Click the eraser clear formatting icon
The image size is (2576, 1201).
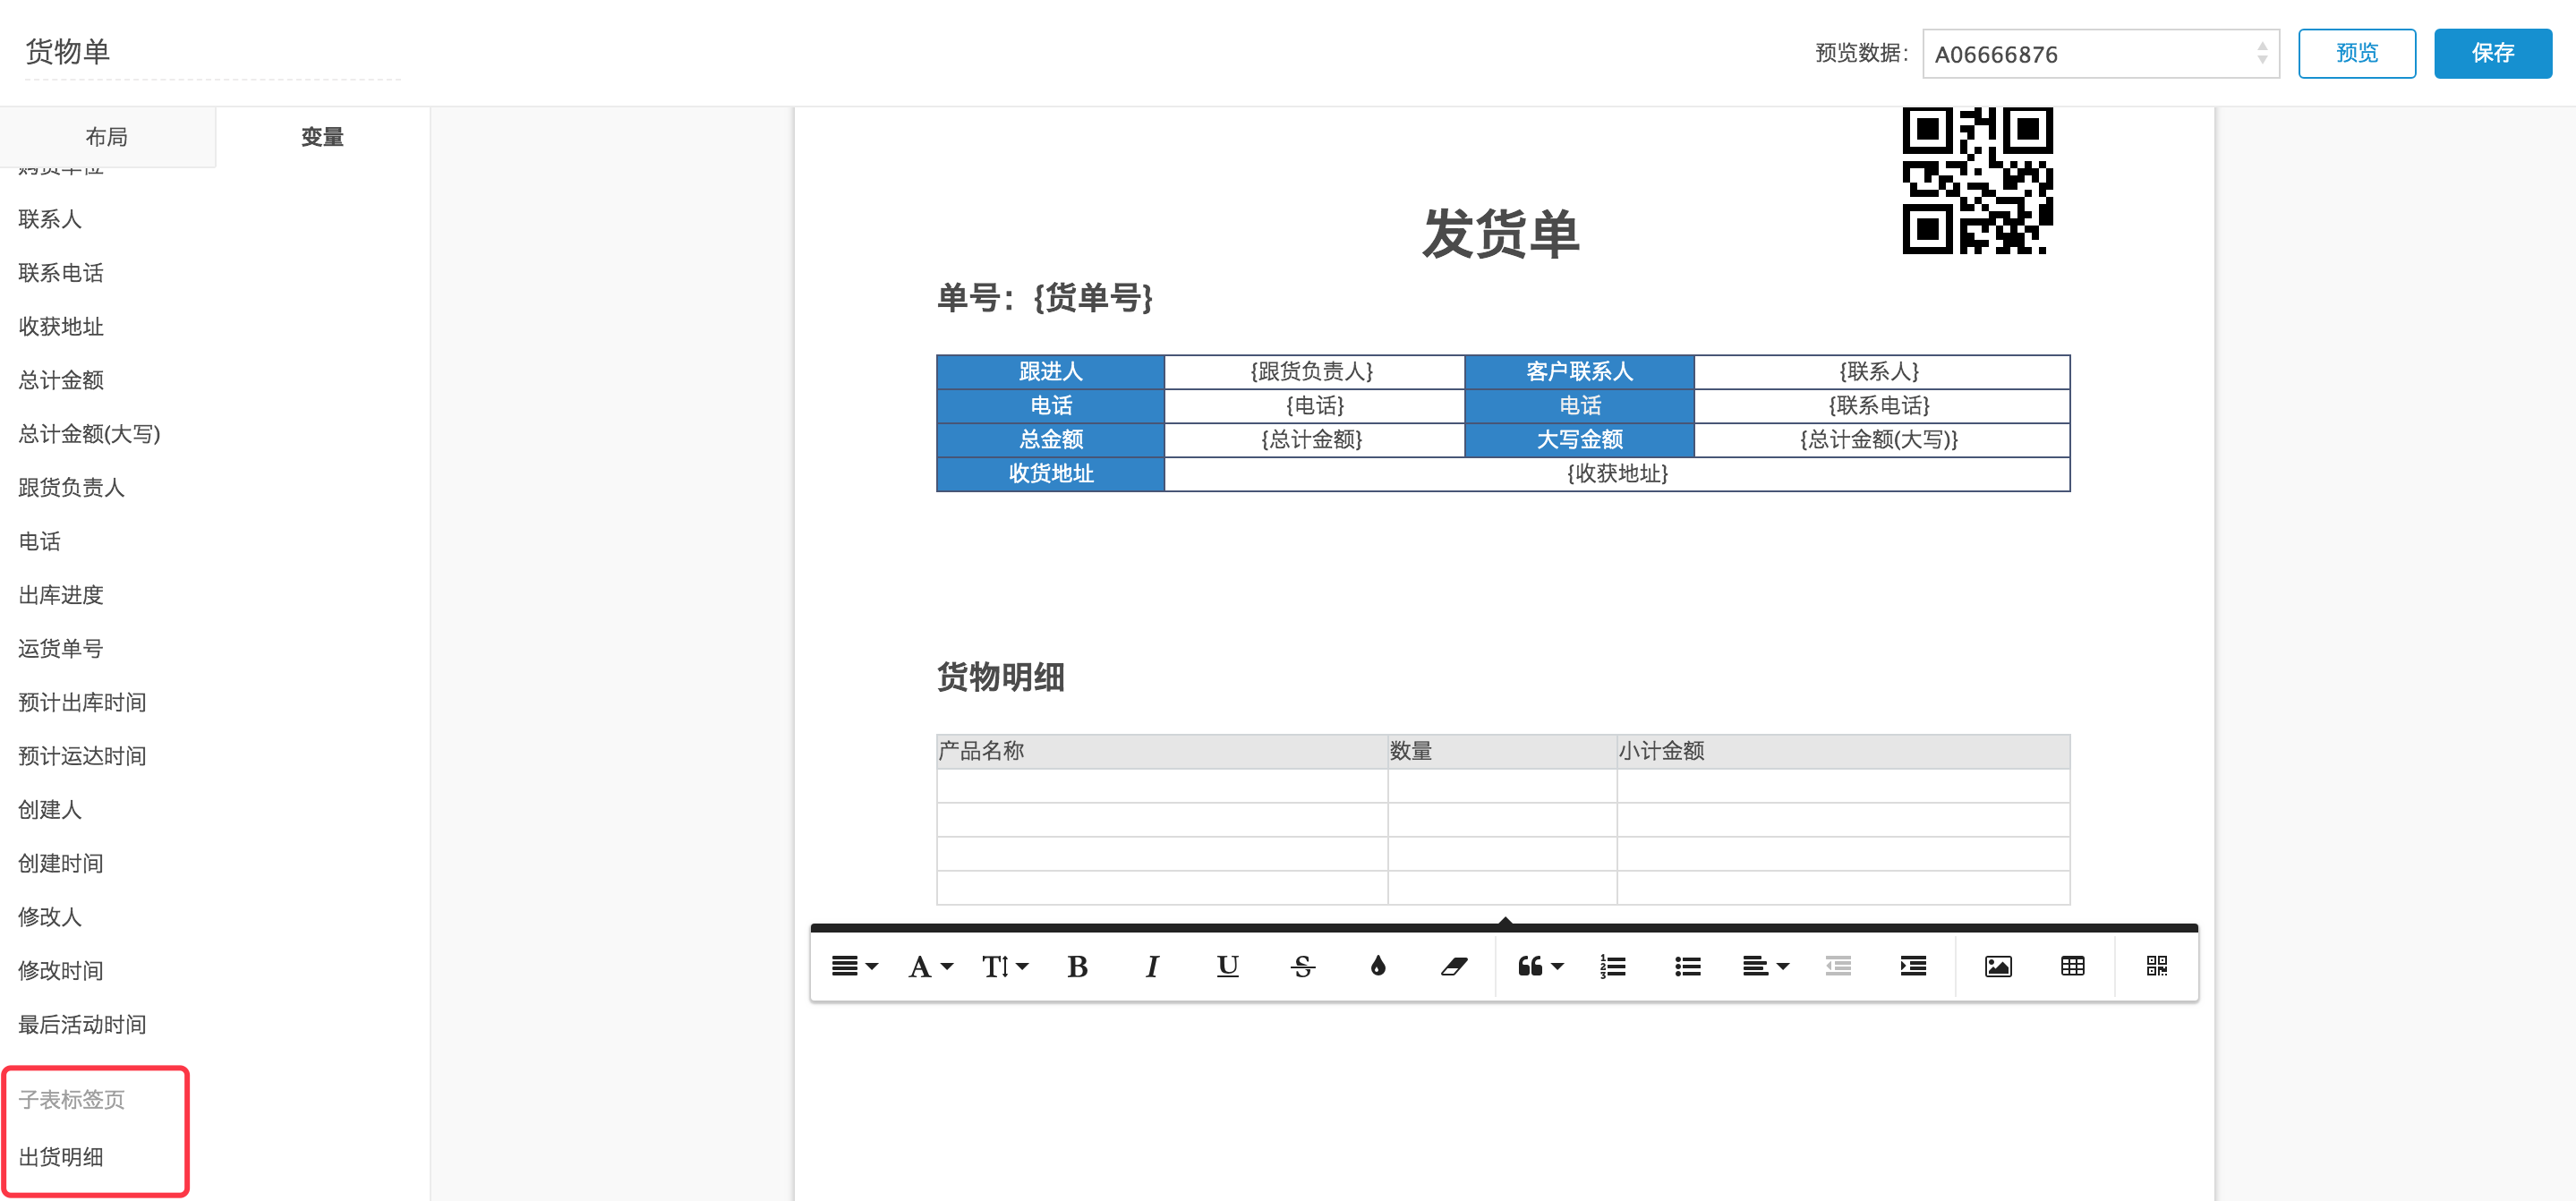point(1453,966)
